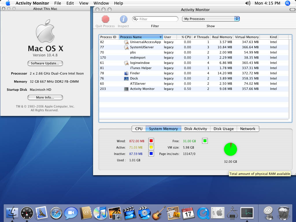Image resolution: width=296 pixels, height=222 pixels.
Task: Click the volume icon in menu bar
Action: (248, 3)
